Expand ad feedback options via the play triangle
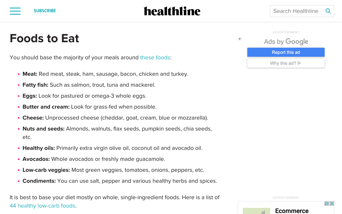342x214 pixels. 299,63
